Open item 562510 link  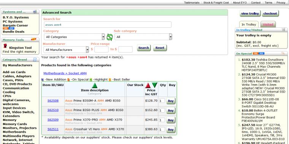pos(53,110)
